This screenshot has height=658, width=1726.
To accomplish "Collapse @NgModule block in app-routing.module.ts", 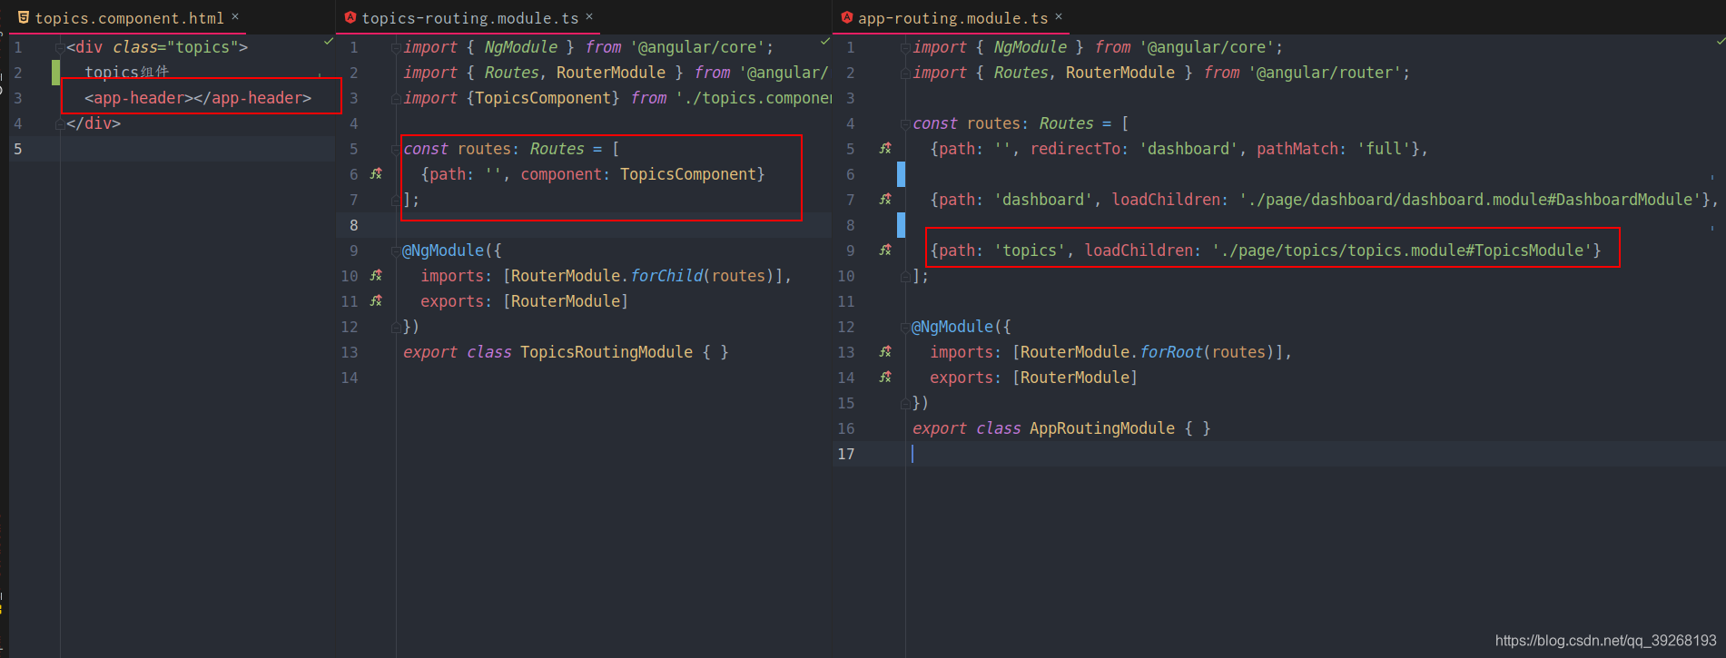I will pos(905,327).
